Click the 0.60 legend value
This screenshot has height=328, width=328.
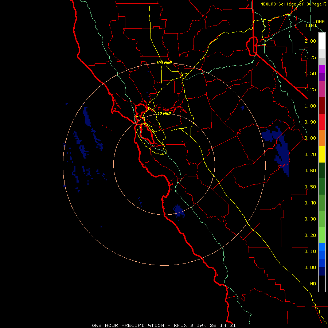(x=310, y=171)
